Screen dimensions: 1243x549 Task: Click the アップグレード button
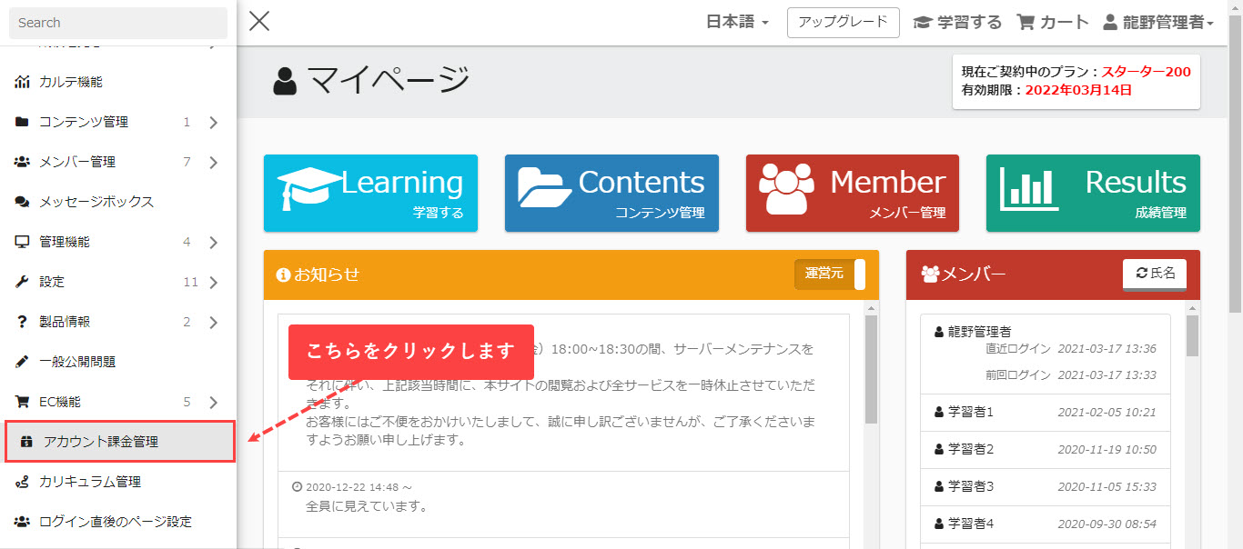coord(843,23)
